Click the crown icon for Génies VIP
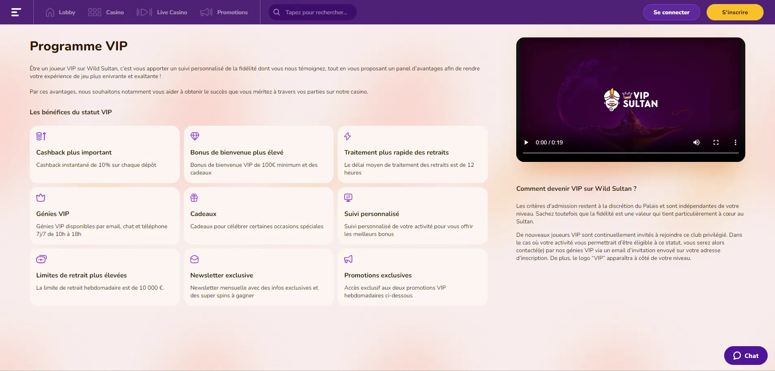This screenshot has height=371, width=775. click(41, 198)
